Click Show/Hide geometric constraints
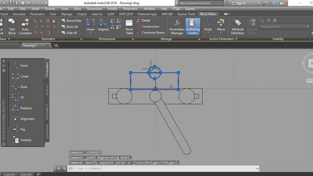313x176 pixels. pos(71,21)
